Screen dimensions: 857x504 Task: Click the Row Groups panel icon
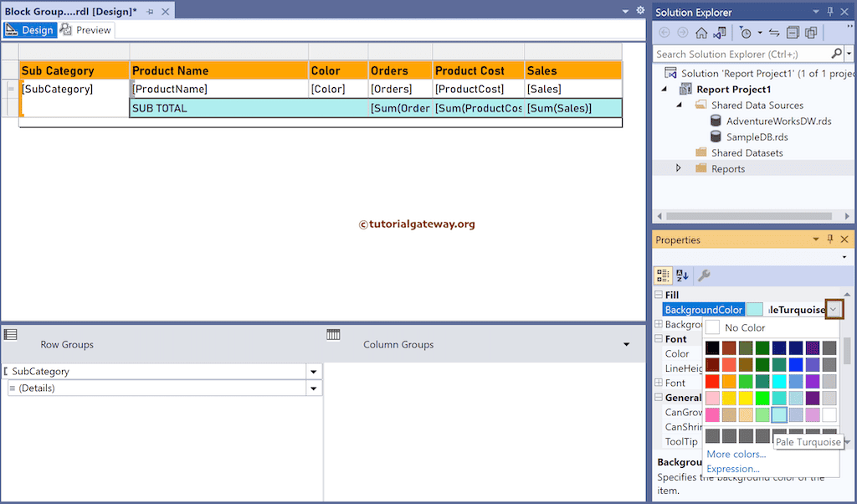11,334
